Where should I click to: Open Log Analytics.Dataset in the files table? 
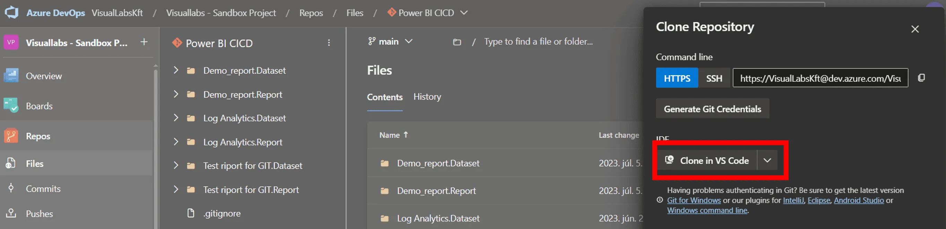tap(438, 218)
